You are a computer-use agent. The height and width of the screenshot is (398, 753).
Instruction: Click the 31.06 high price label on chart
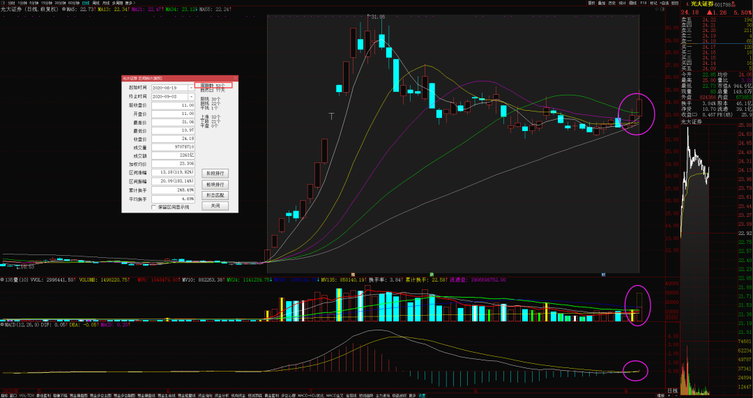pyautogui.click(x=378, y=17)
